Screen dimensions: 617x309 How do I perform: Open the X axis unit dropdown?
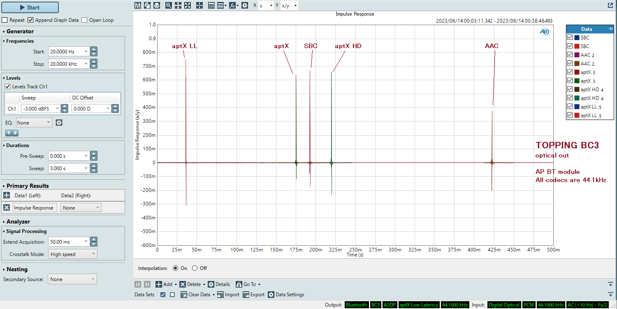(x=271, y=6)
